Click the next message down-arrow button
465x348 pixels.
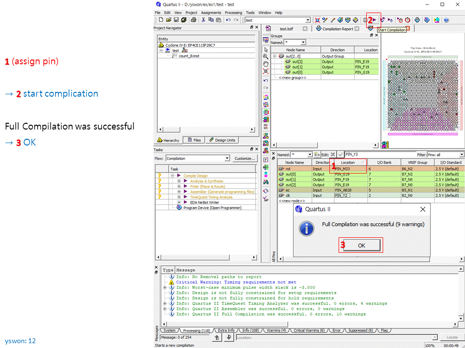[229, 337]
